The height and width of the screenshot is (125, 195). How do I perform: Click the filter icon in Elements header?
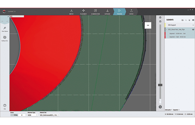(x=189, y=20)
